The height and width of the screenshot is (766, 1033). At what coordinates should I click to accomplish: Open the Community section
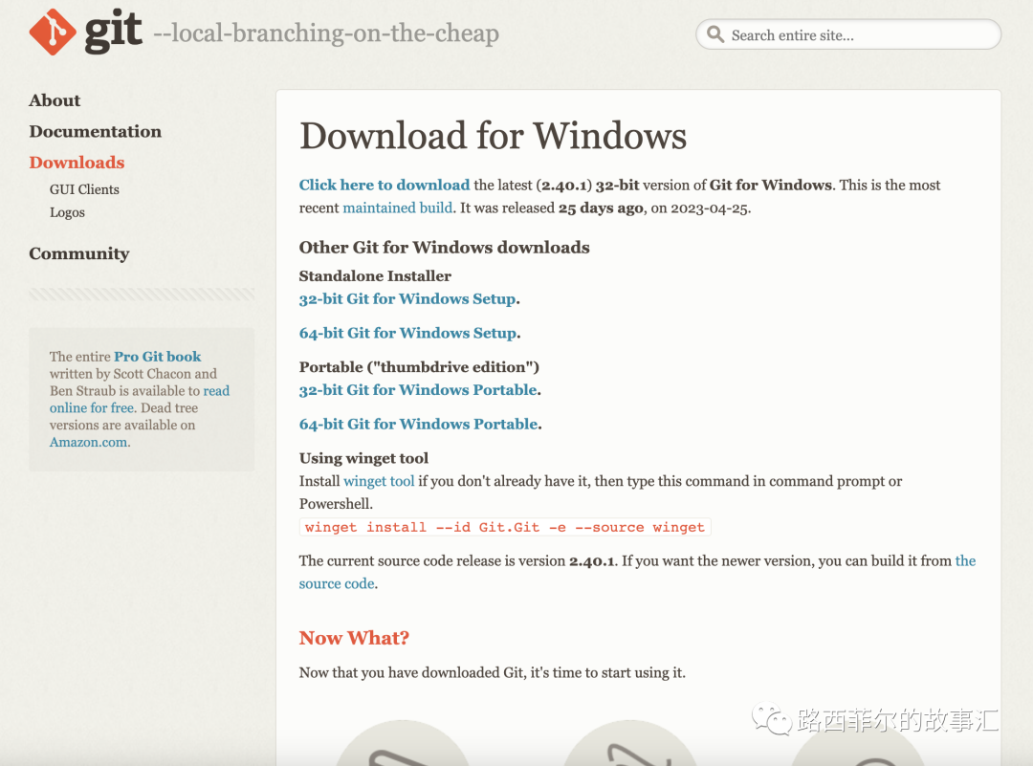pyautogui.click(x=79, y=253)
